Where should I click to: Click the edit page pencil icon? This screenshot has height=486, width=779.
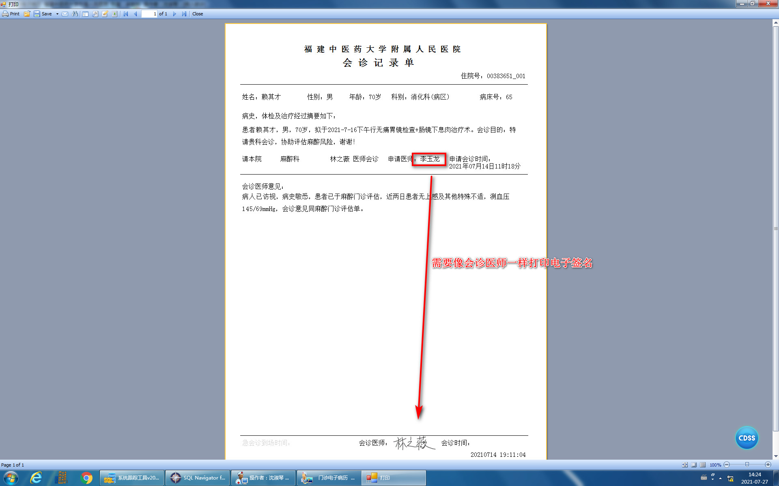pyautogui.click(x=105, y=14)
